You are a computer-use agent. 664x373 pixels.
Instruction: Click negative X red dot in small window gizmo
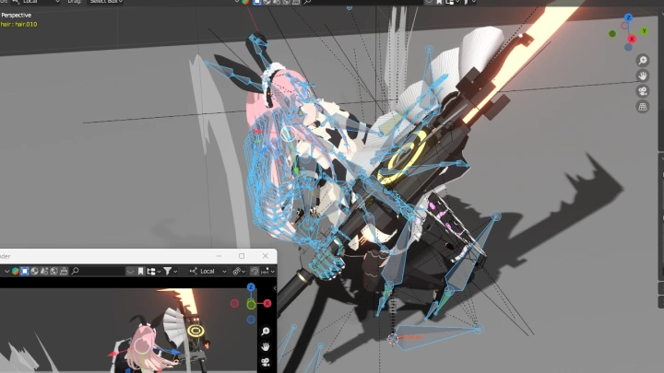234,303
